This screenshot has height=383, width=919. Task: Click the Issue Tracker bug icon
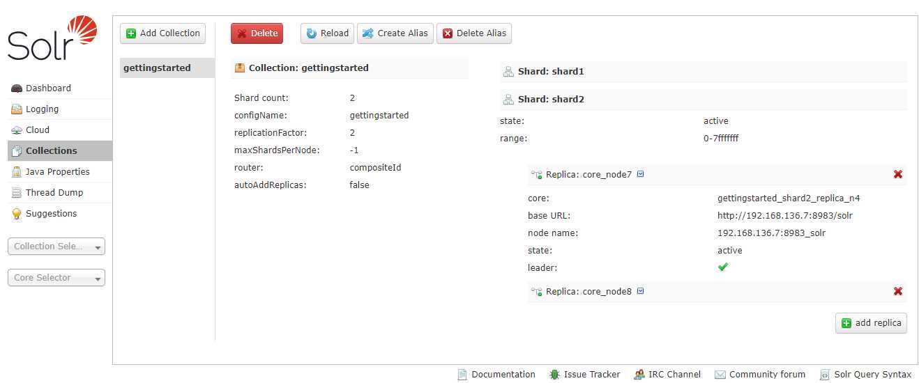coord(555,375)
